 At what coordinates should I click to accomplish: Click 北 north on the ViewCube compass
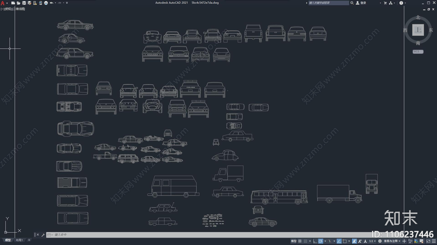[x=418, y=17]
